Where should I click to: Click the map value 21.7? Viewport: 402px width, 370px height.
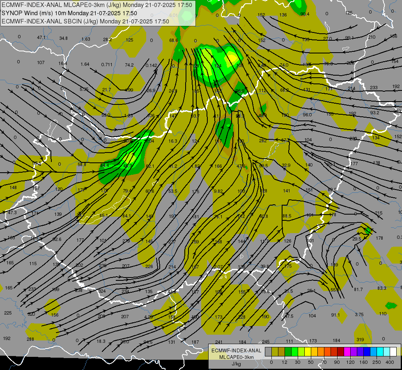coord(106,90)
